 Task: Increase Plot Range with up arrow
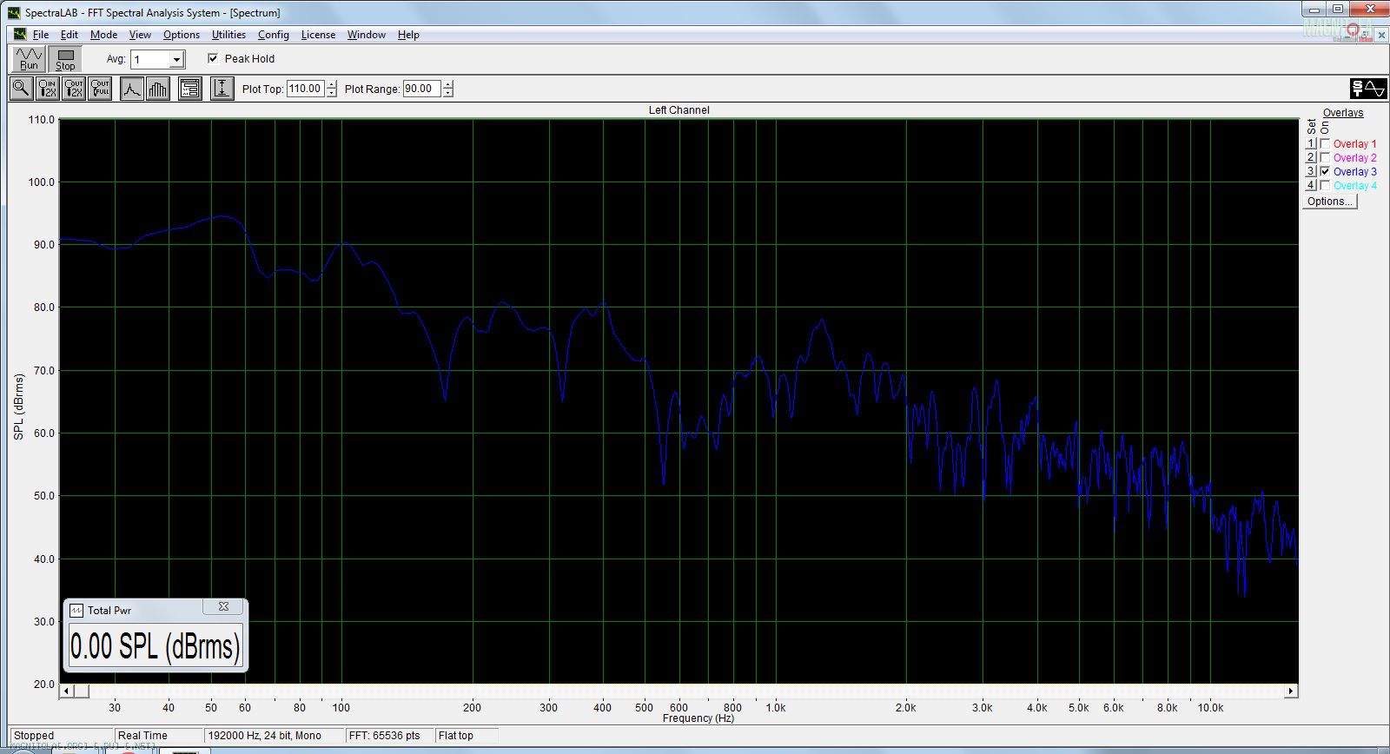tap(448, 84)
